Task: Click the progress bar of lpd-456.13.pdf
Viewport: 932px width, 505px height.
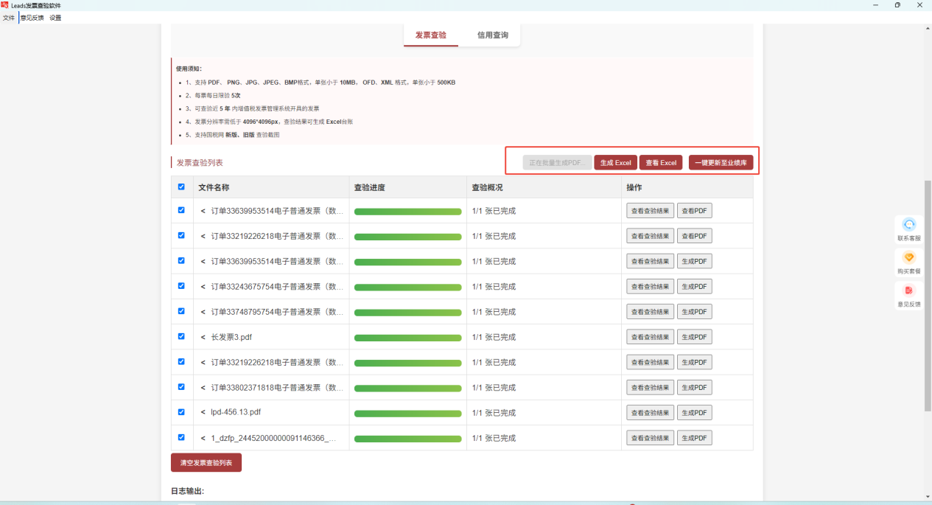Action: pos(408,413)
